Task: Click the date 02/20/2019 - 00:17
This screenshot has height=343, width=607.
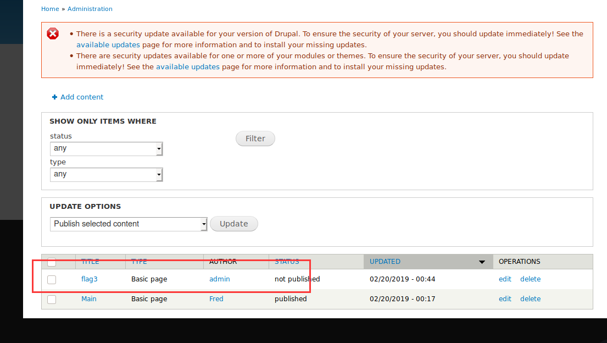Action: coord(402,299)
